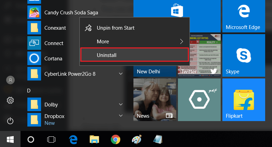Click the CyberLink Power2Go 8 label

pos(70,74)
